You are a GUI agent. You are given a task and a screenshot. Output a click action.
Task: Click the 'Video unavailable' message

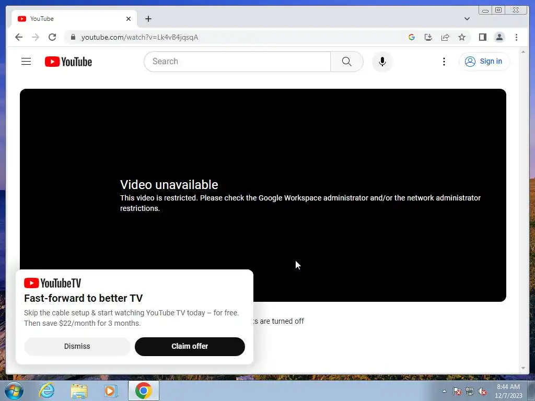[169, 184]
